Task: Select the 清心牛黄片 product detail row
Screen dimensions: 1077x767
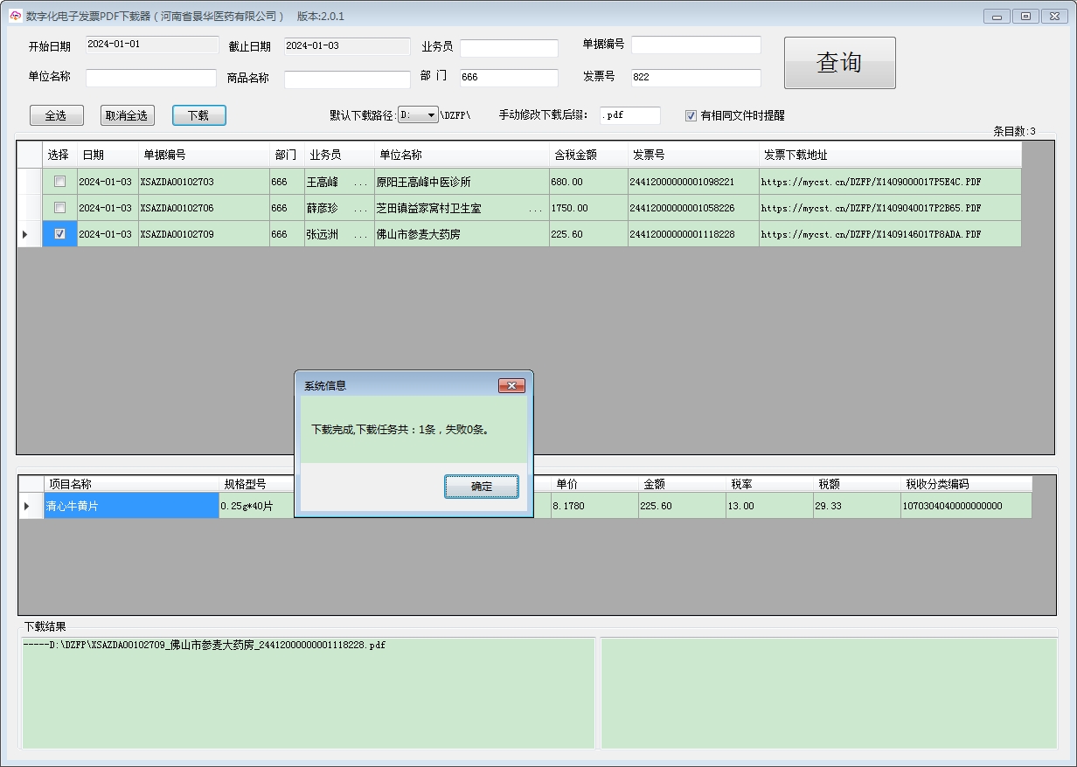Action: click(131, 505)
